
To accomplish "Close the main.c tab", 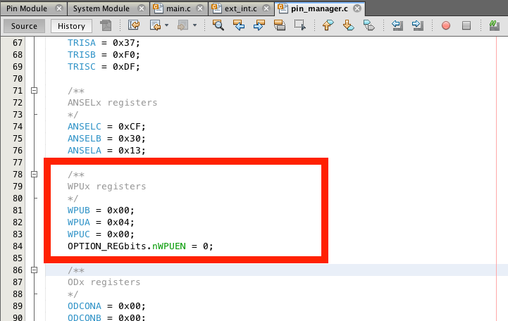I will pos(201,8).
